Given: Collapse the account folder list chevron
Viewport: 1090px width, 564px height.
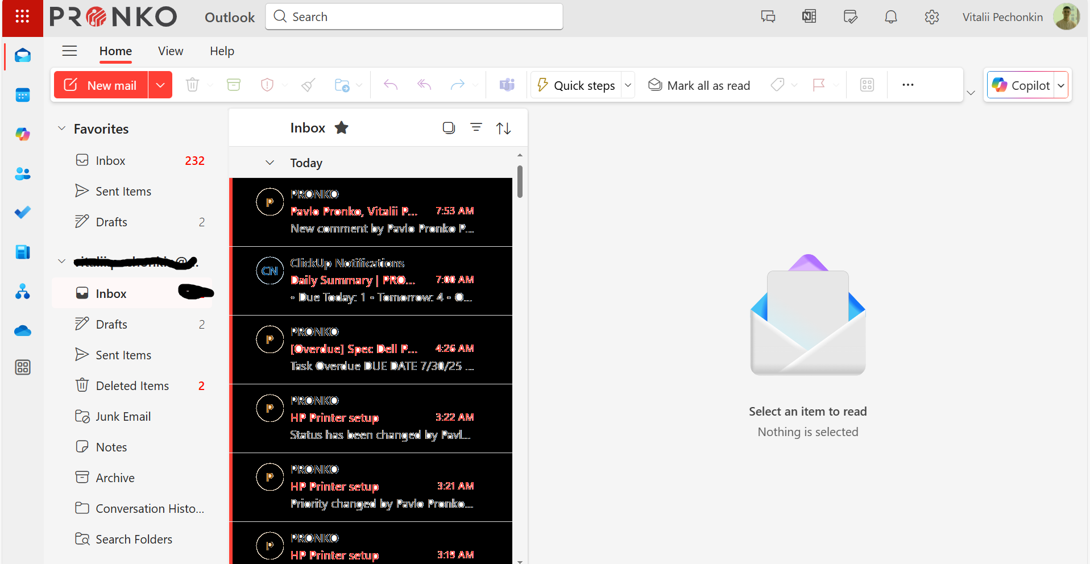Looking at the screenshot, I should pyautogui.click(x=62, y=262).
